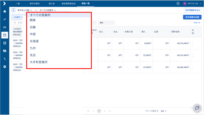This screenshot has height=115, width=204.
Task: Go to previous page icon
Action: pos(94,111)
